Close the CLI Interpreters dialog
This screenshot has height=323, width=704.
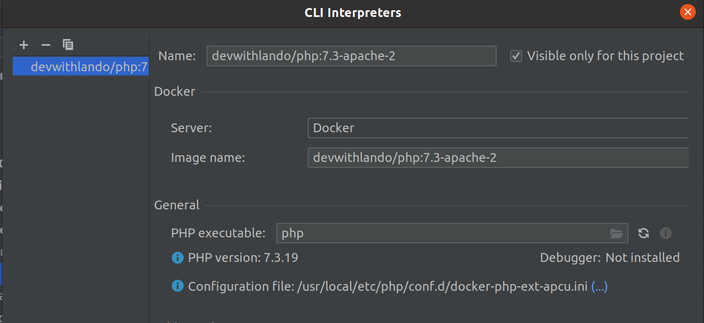point(687,12)
